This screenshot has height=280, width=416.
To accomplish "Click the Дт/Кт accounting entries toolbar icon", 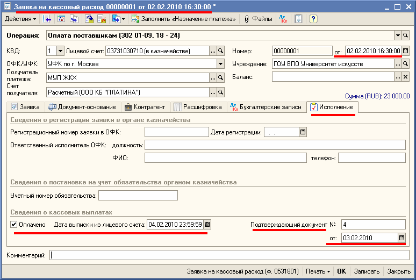I will click(x=283, y=19).
